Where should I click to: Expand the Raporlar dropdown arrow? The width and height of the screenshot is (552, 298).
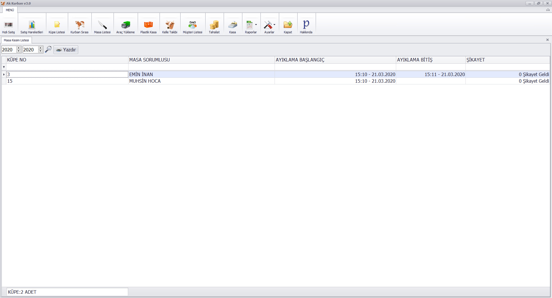[x=256, y=25]
